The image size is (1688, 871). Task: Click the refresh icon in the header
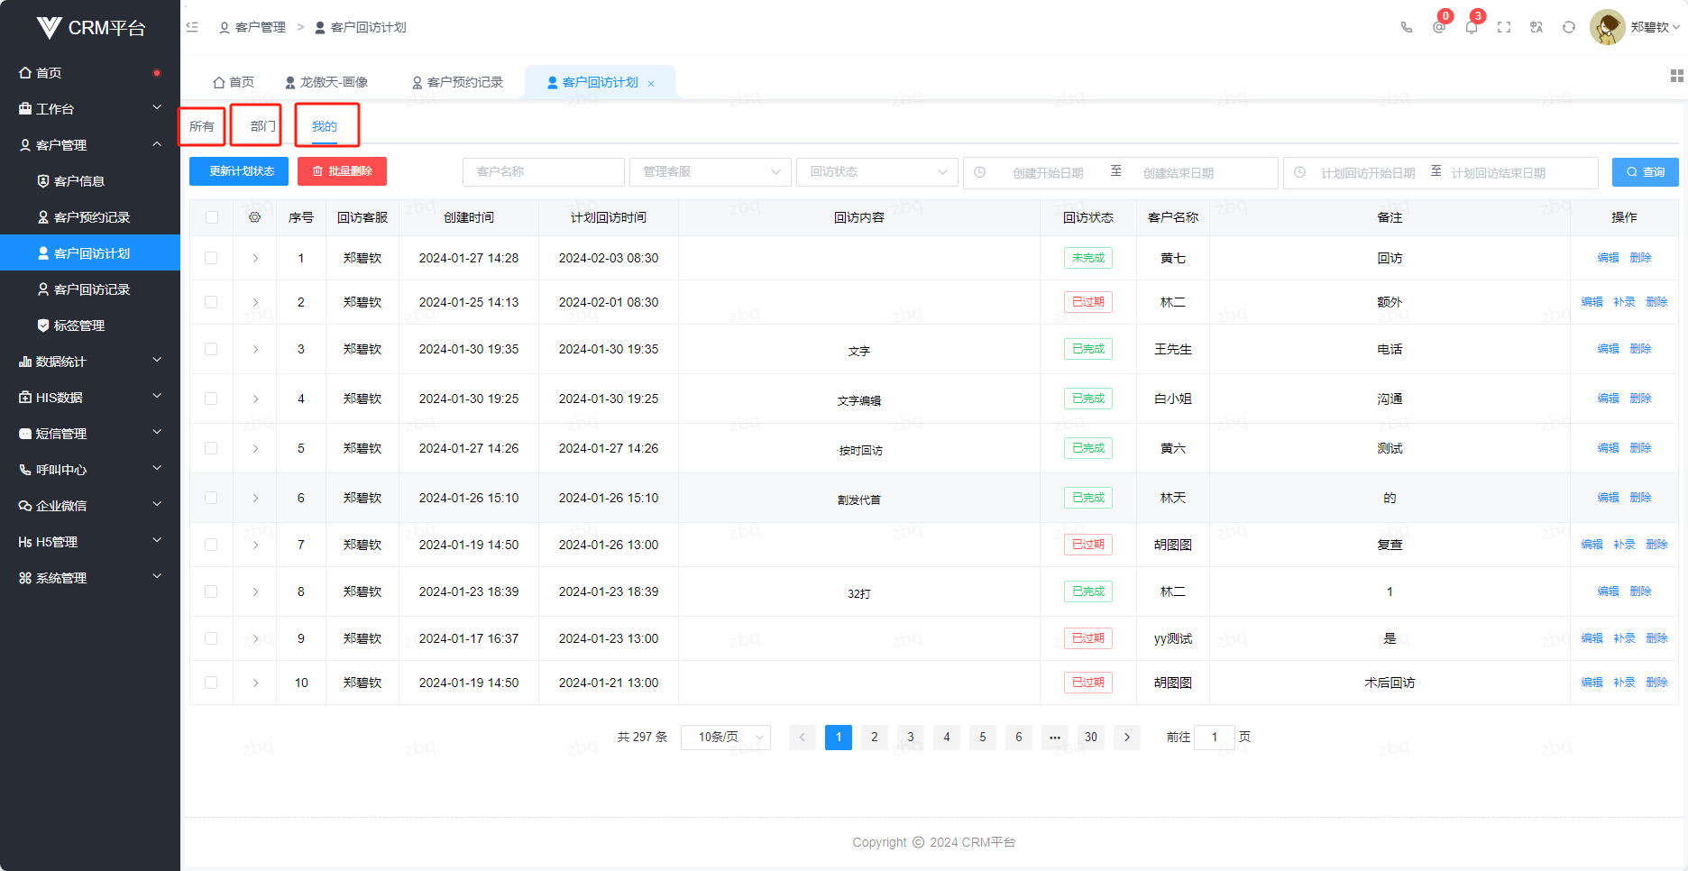pos(1569,27)
